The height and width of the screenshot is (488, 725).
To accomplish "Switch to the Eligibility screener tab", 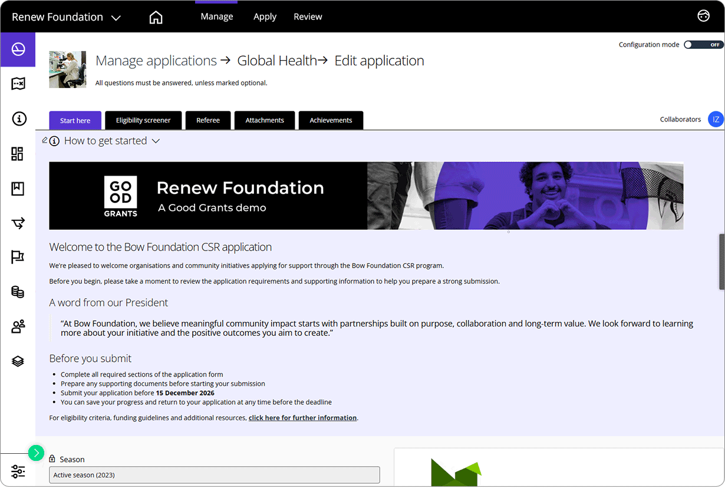I will 143,120.
